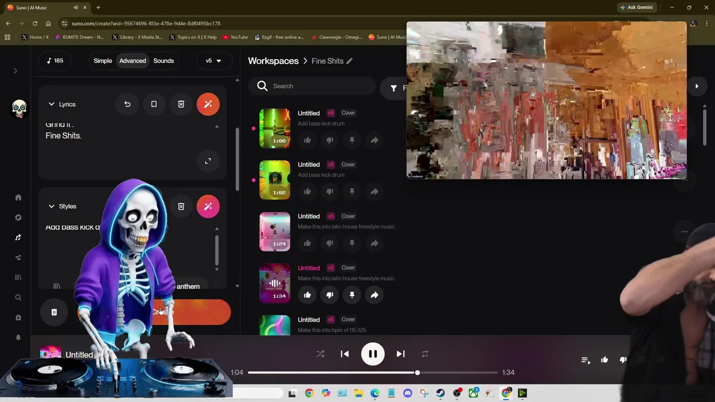
Task: Open the Ezgif bookmark
Action: pos(279,37)
